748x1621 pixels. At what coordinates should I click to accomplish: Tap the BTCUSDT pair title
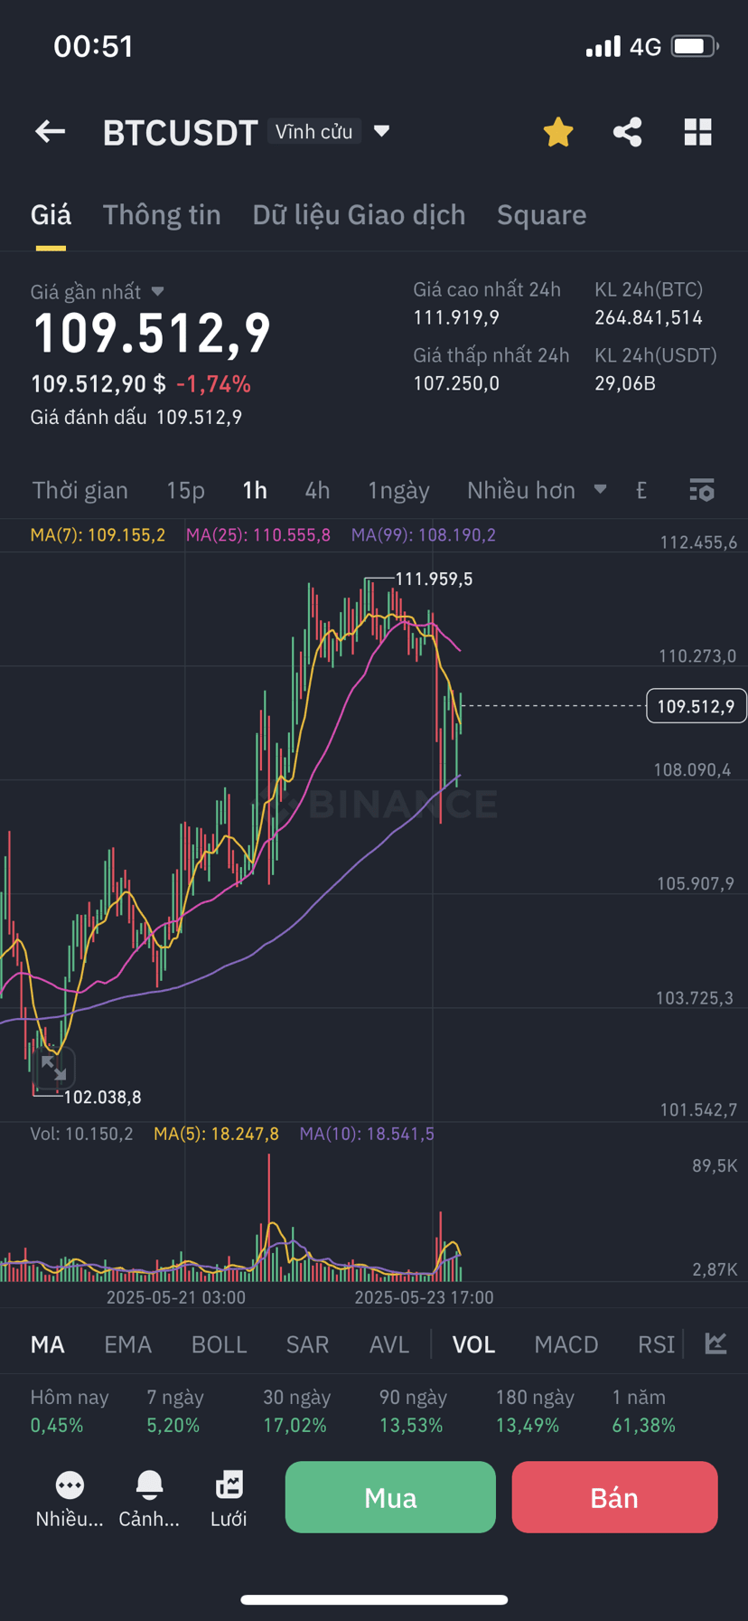click(181, 133)
